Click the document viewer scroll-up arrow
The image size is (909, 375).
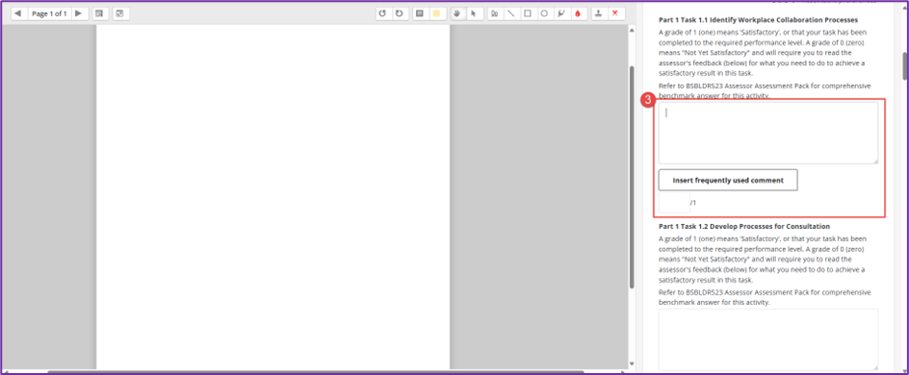(632, 30)
